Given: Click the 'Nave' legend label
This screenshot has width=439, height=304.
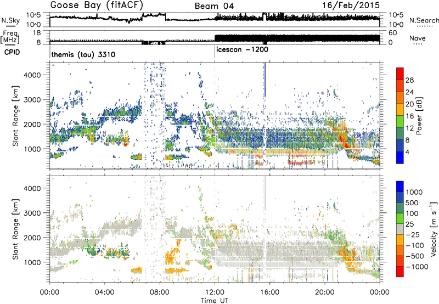Looking at the screenshot, I should [417, 38].
